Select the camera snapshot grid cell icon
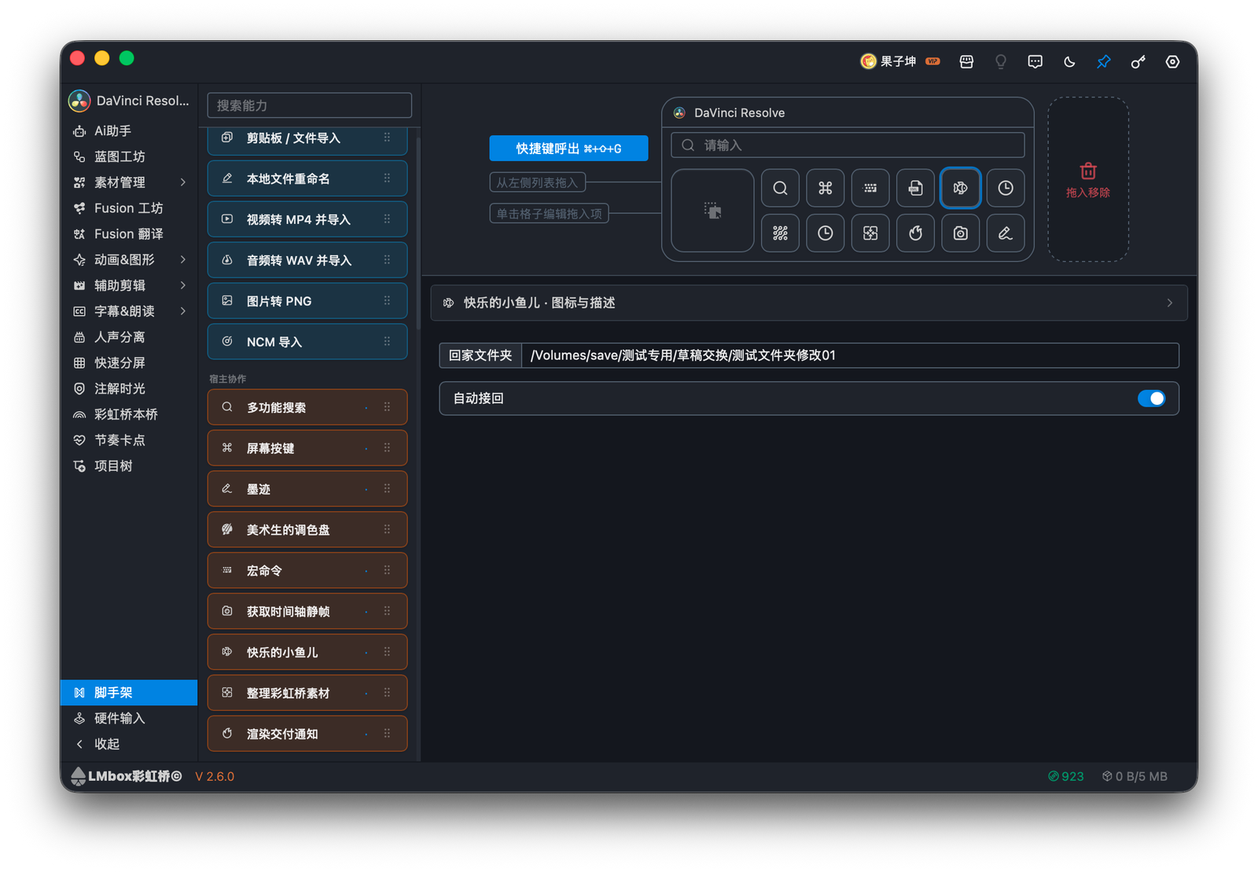1258x872 pixels. (960, 234)
